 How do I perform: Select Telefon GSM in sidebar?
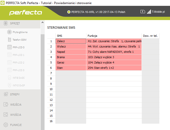20,40
